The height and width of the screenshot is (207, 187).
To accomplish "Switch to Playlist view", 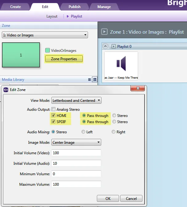I will tap(77, 16).
